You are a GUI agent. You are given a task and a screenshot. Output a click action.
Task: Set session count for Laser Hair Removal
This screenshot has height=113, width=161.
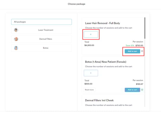[x=91, y=34]
